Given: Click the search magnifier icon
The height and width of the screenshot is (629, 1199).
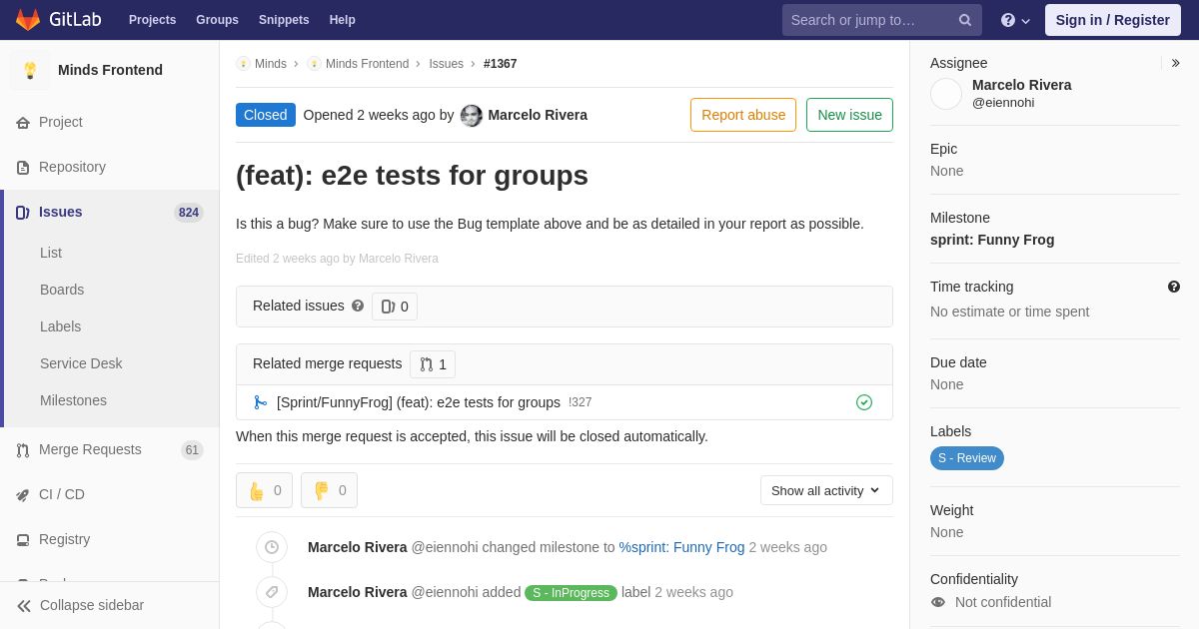Looking at the screenshot, I should click(965, 20).
